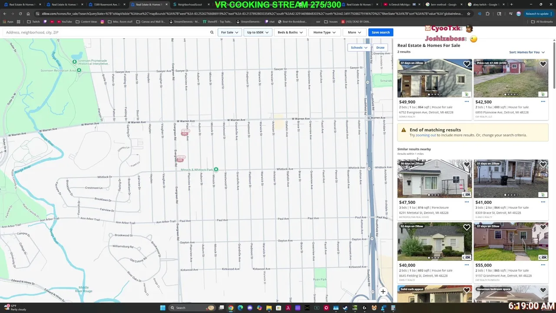
Task: Open the Content Ideas bookmark folder
Action: pyautogui.click(x=86, y=21)
